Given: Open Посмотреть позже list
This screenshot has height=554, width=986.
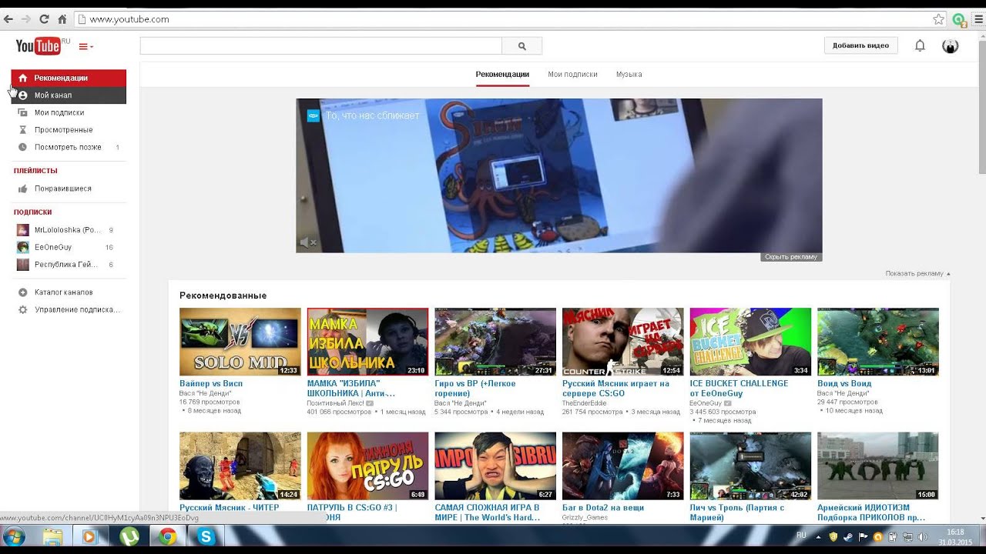Looking at the screenshot, I should (x=68, y=147).
